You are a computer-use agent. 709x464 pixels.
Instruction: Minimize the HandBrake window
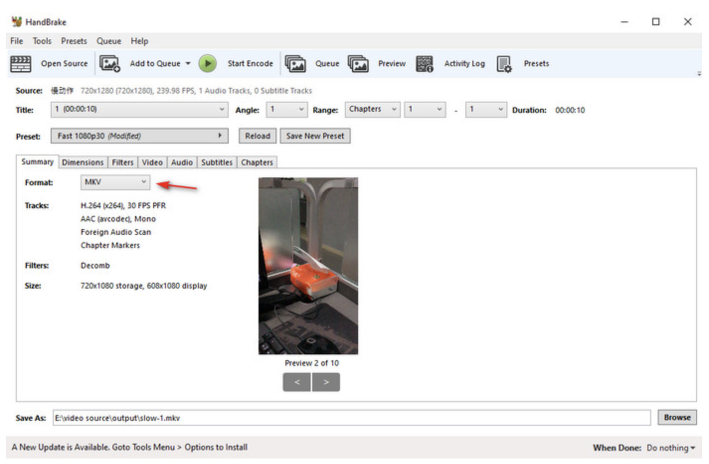coord(624,22)
